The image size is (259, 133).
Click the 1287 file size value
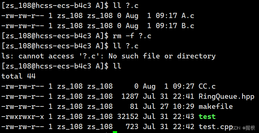[130, 97]
